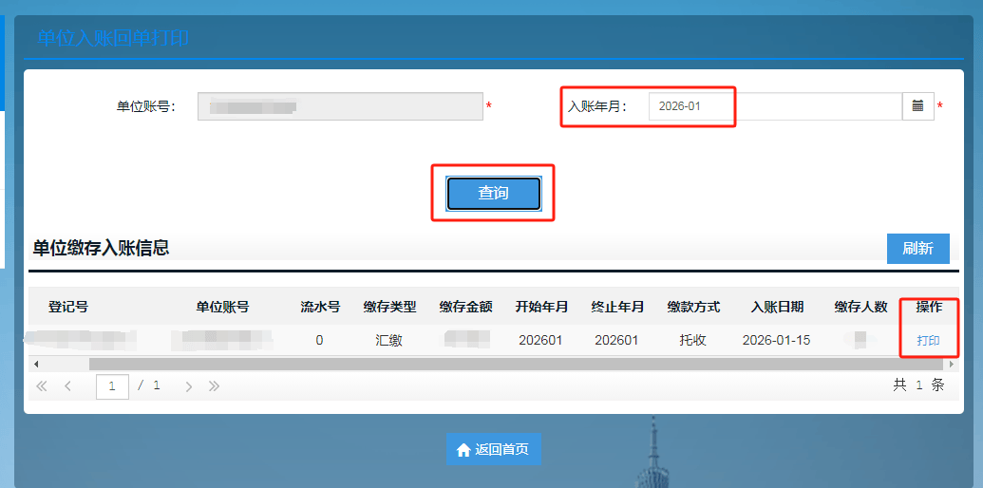This screenshot has width=983, height=488.
Task: Click the 缴存类型 column header
Action: tap(389, 307)
